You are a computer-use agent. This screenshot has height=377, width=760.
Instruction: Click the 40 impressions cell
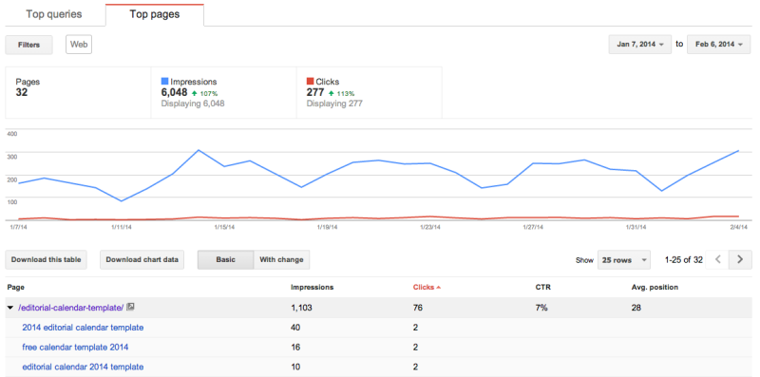(295, 328)
